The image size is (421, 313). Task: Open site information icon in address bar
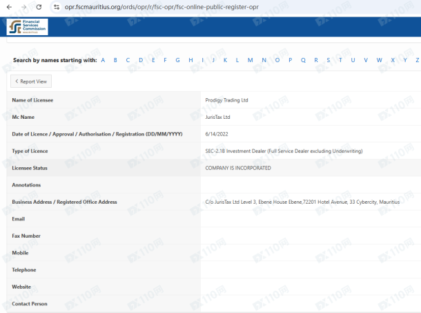[57, 6]
